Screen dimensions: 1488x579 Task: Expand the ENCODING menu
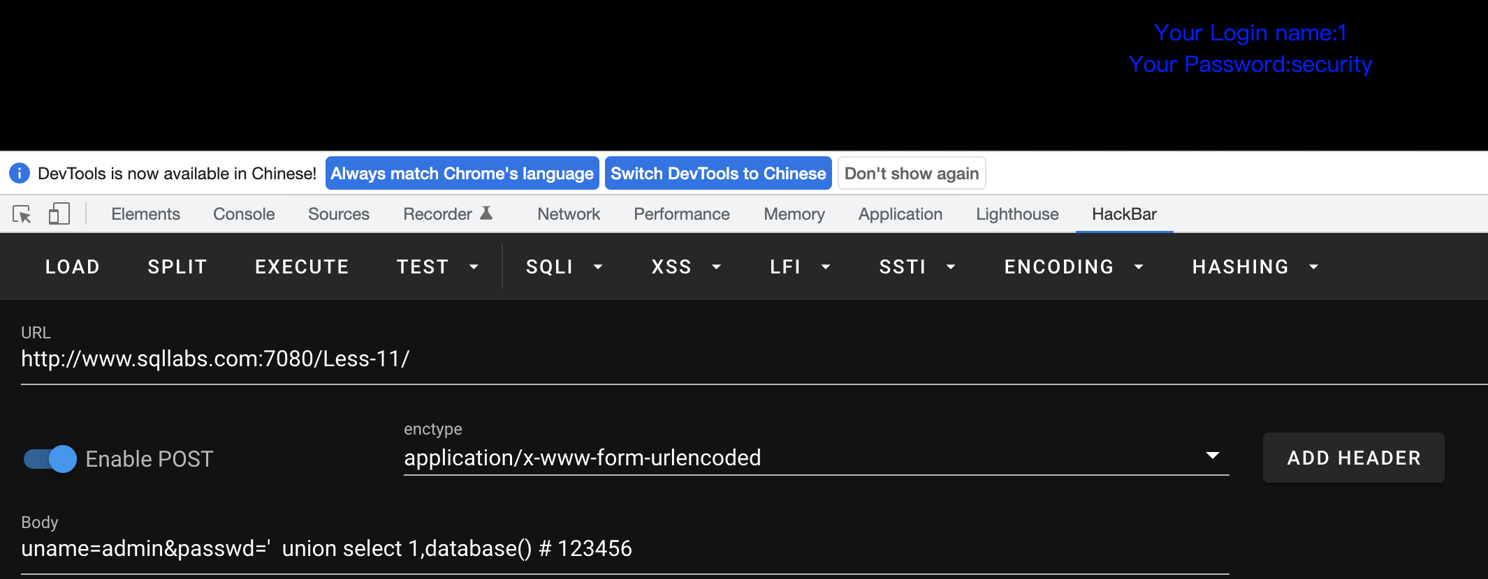[x=1074, y=266]
